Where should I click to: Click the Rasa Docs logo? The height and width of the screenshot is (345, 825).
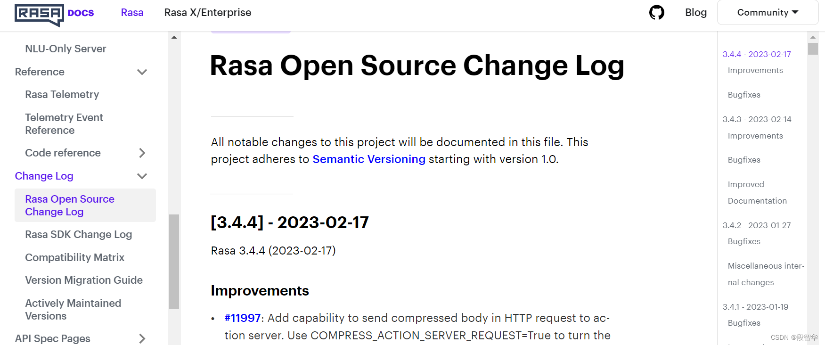(x=54, y=14)
